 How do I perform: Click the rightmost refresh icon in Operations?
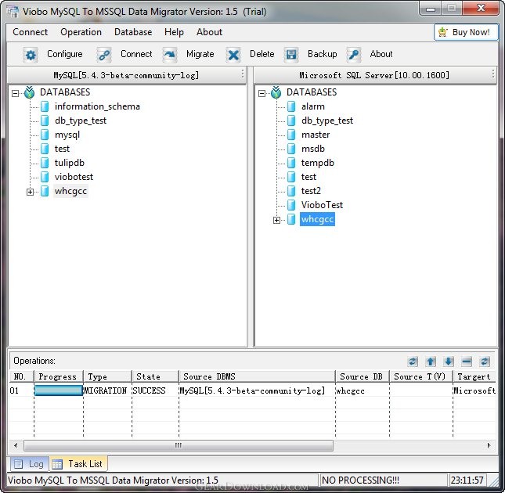(485, 362)
